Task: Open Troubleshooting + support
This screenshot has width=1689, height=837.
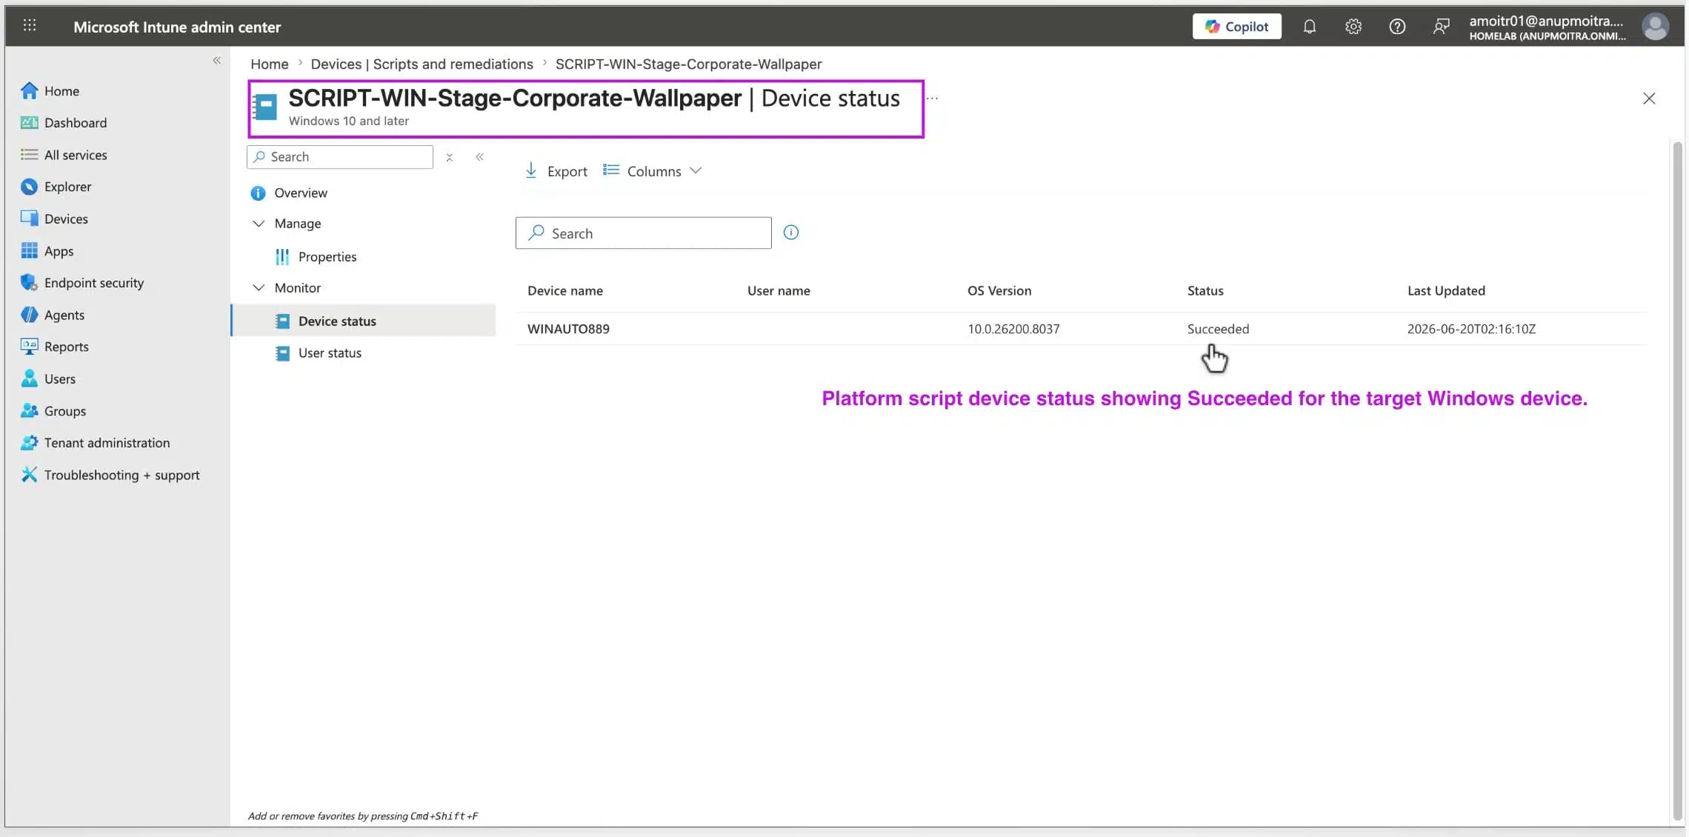Action: pyautogui.click(x=110, y=475)
